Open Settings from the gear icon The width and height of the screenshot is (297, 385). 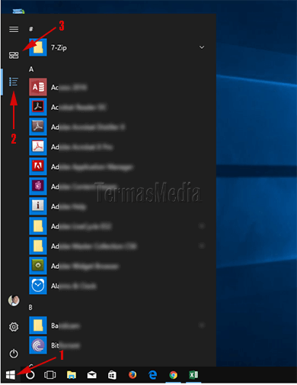[x=14, y=327]
